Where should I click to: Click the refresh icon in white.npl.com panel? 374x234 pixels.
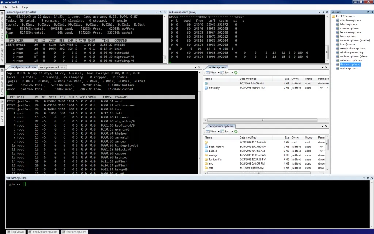pos(235,72)
